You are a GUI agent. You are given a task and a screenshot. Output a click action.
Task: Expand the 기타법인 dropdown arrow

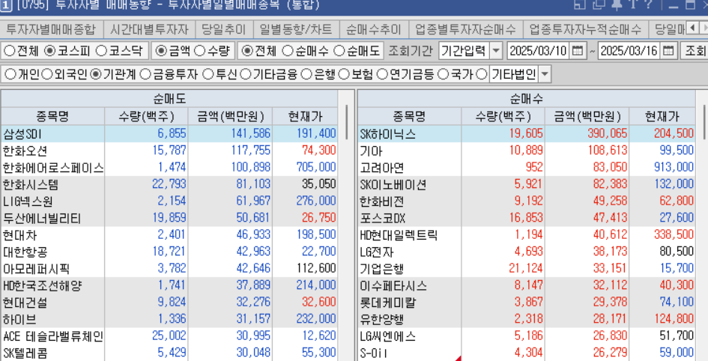click(x=545, y=74)
